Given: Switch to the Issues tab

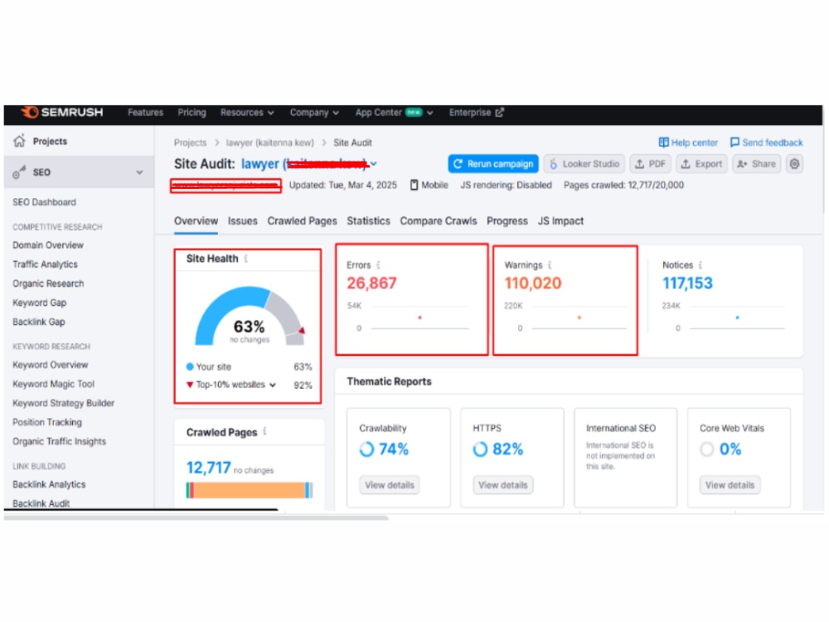Looking at the screenshot, I should [242, 221].
